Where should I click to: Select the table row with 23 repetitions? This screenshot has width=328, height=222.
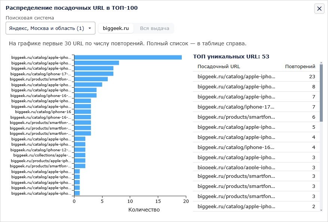[x=256, y=76]
